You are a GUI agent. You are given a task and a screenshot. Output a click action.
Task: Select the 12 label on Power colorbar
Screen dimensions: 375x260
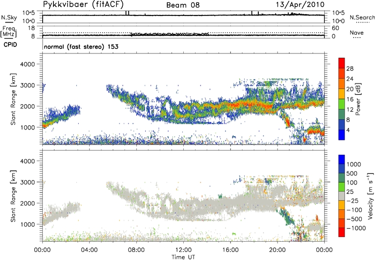[350, 110]
